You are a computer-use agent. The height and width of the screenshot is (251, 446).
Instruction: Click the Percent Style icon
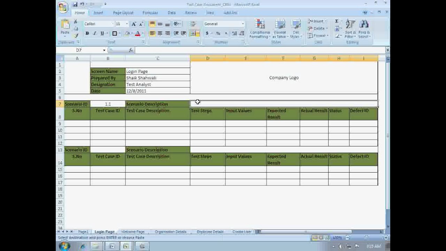(218, 33)
